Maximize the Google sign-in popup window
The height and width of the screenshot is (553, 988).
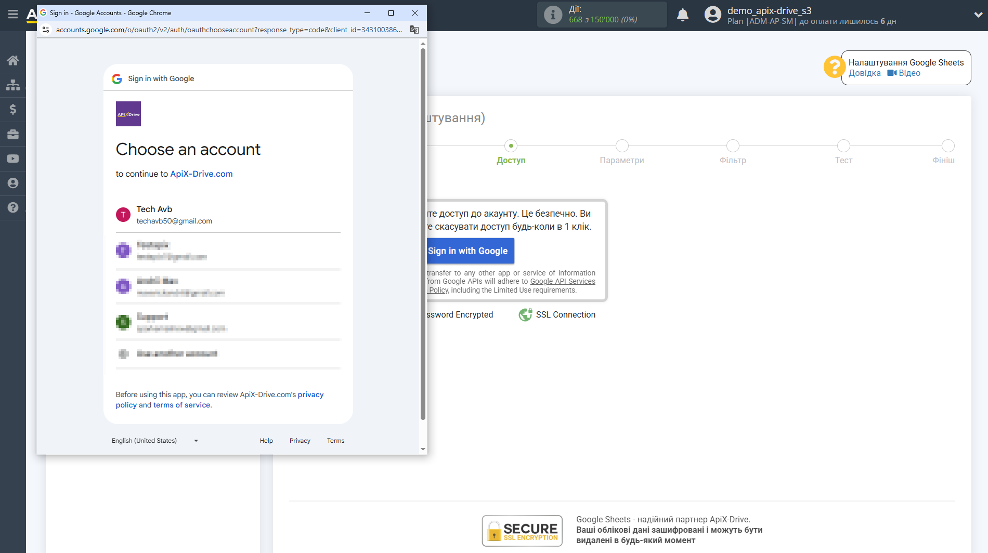(391, 12)
